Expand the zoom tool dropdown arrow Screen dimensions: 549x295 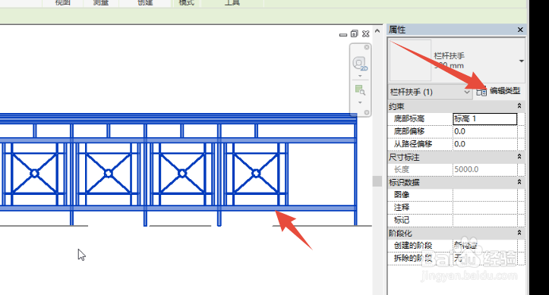click(360, 102)
